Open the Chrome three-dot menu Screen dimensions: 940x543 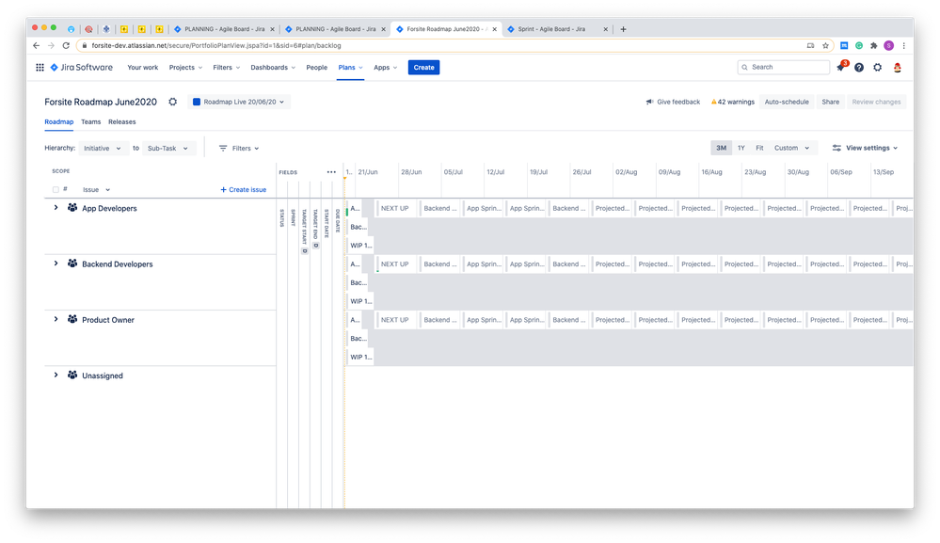click(x=904, y=45)
